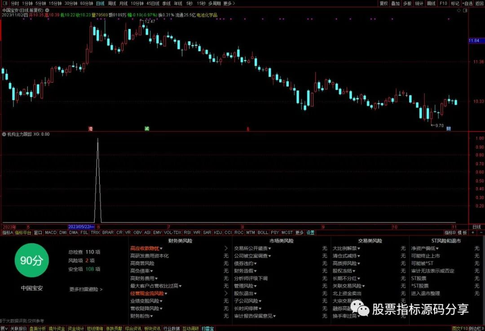
Task: Open F10 company info
Action: (x=444, y=4)
